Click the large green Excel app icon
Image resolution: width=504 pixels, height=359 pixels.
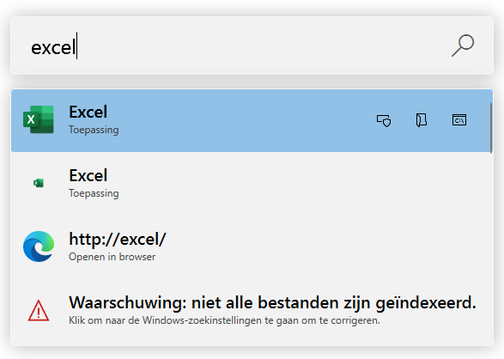coord(39,119)
